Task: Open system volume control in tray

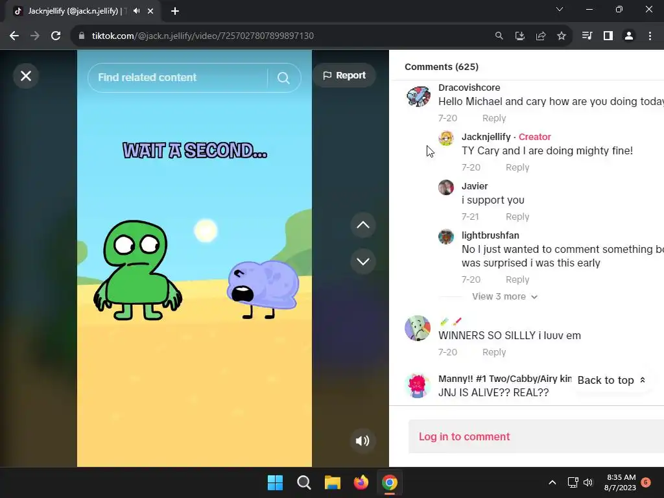Action: click(588, 482)
